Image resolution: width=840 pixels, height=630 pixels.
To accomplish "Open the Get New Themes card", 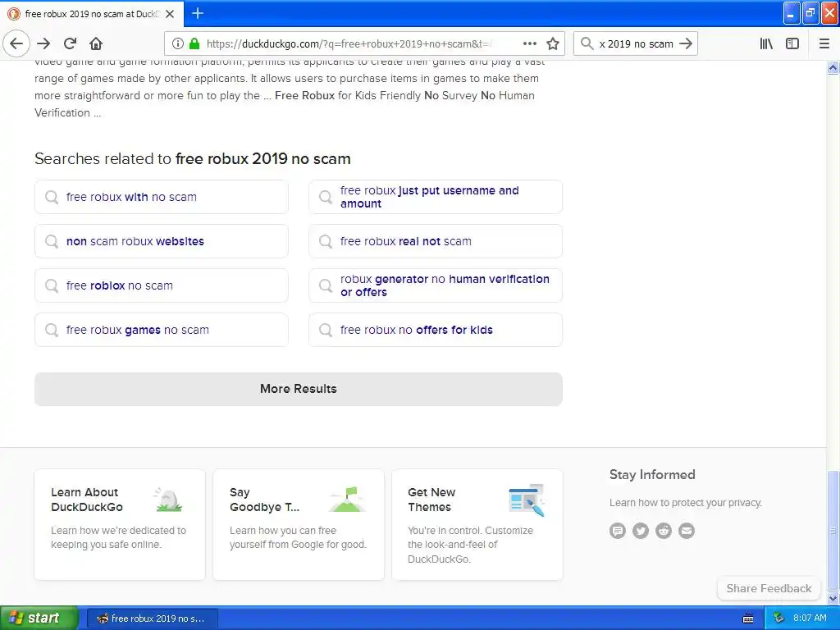I will pos(477,524).
